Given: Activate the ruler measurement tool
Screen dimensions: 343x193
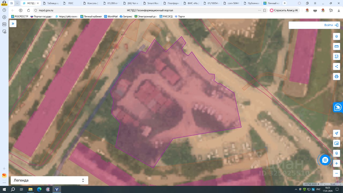Looking at the screenshot, I should point(337,47).
